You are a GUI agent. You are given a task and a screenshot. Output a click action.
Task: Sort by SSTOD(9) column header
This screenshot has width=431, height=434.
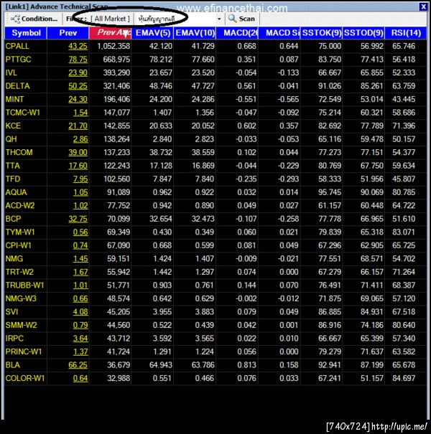coord(363,33)
